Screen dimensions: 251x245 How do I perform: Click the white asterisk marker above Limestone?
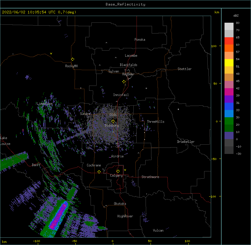point(45,101)
